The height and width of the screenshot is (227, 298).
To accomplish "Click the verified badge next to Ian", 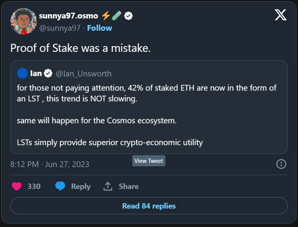I will coord(48,73).
